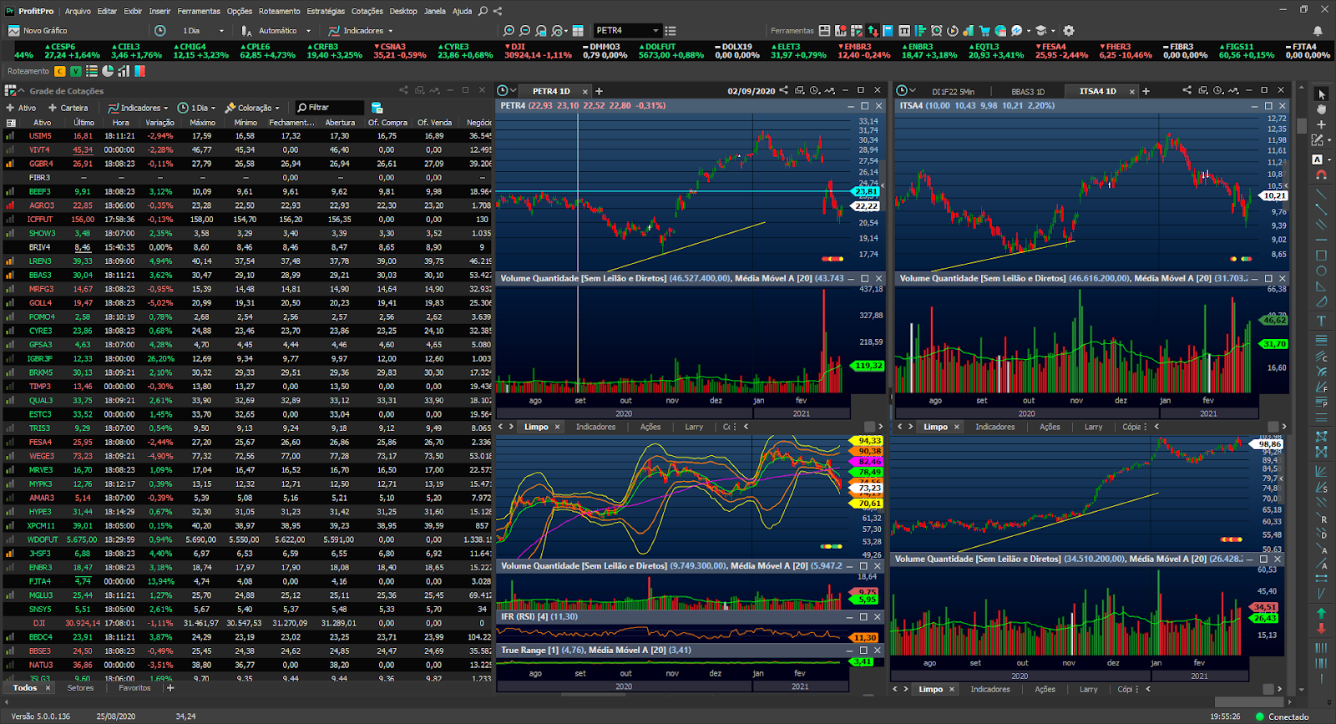Open the pie chart icon in Roteamento bar
Viewport: 1336px width, 724px height.
(108, 71)
